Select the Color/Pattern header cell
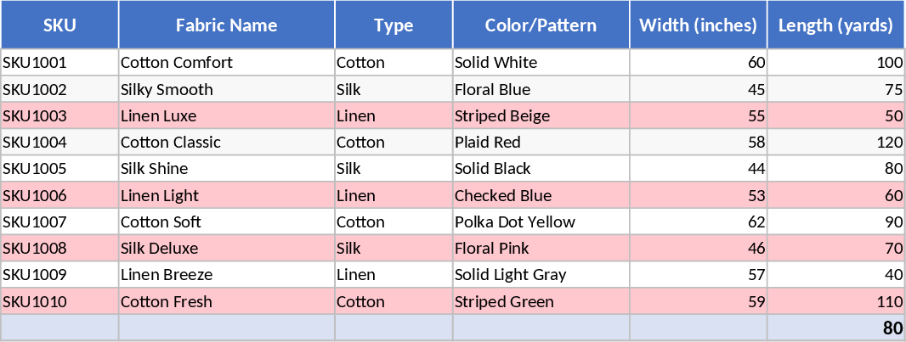This screenshot has height=342, width=906. coord(541,25)
